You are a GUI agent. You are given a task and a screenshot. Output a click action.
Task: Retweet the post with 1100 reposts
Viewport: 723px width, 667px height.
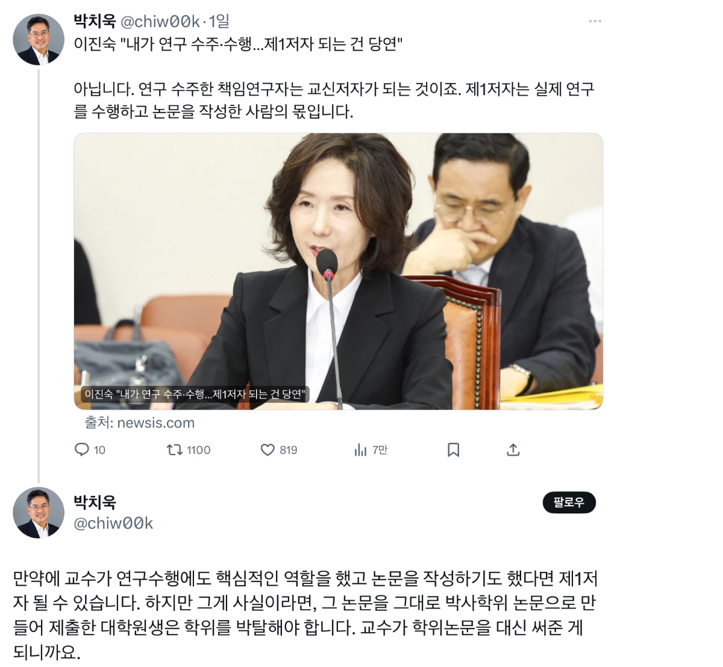coord(189,450)
